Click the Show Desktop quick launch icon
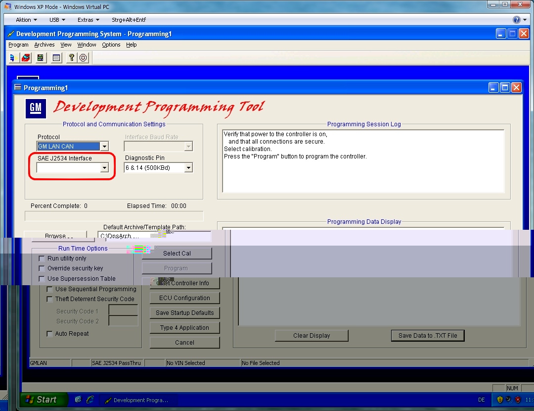The width and height of the screenshot is (534, 411). click(x=78, y=400)
